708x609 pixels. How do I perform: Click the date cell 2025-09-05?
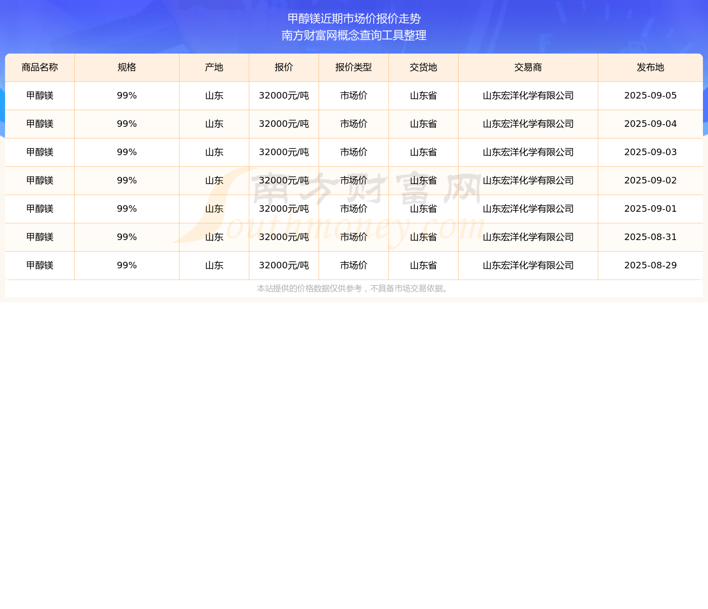click(650, 96)
